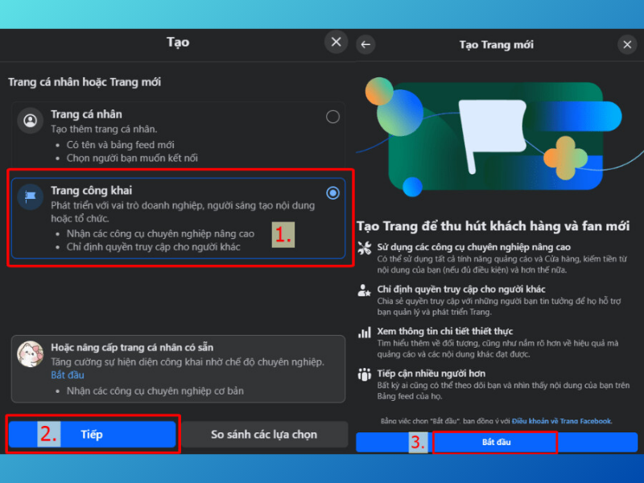Click heading Trang cá nhân hoặc Trang mới
644x483 pixels.
click(85, 82)
